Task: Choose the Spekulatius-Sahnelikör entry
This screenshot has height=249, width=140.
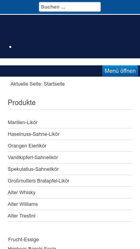Action: (x=33, y=169)
